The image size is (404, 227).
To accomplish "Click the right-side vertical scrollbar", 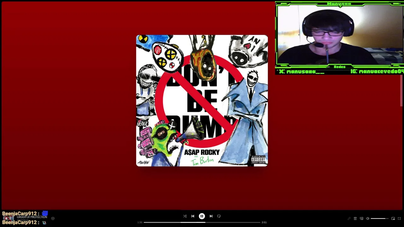I will click(x=402, y=91).
